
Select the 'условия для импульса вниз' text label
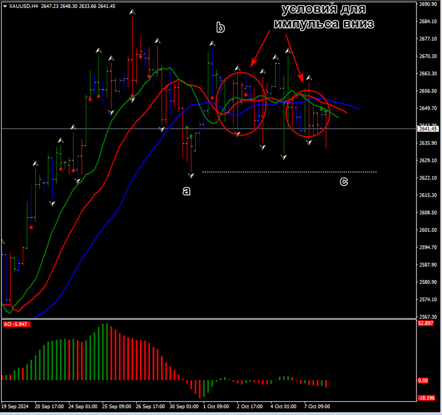click(x=324, y=17)
